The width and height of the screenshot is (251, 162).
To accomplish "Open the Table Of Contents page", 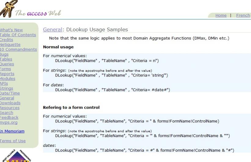I will pyautogui.click(x=18, y=35).
